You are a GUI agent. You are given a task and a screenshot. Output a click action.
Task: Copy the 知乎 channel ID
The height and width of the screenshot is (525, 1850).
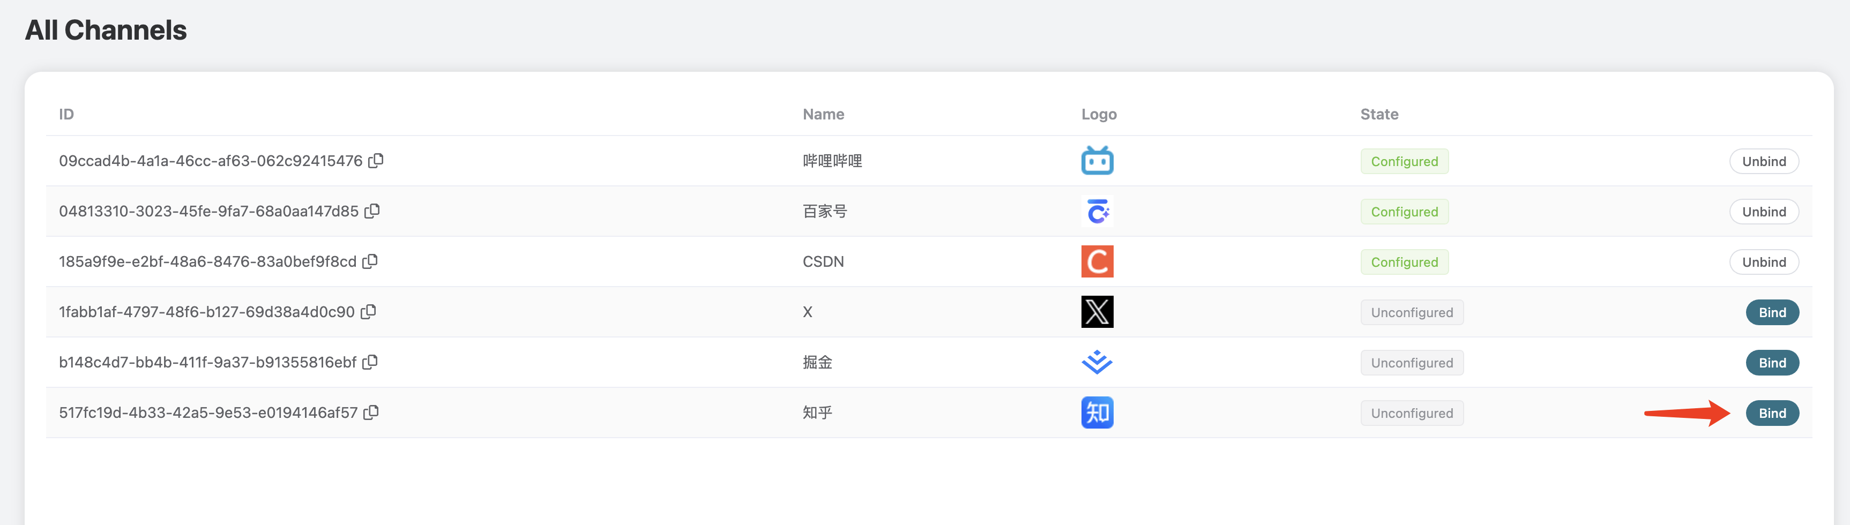click(x=371, y=411)
